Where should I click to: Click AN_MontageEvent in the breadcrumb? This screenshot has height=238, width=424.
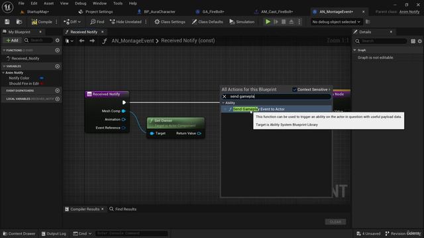(132, 41)
